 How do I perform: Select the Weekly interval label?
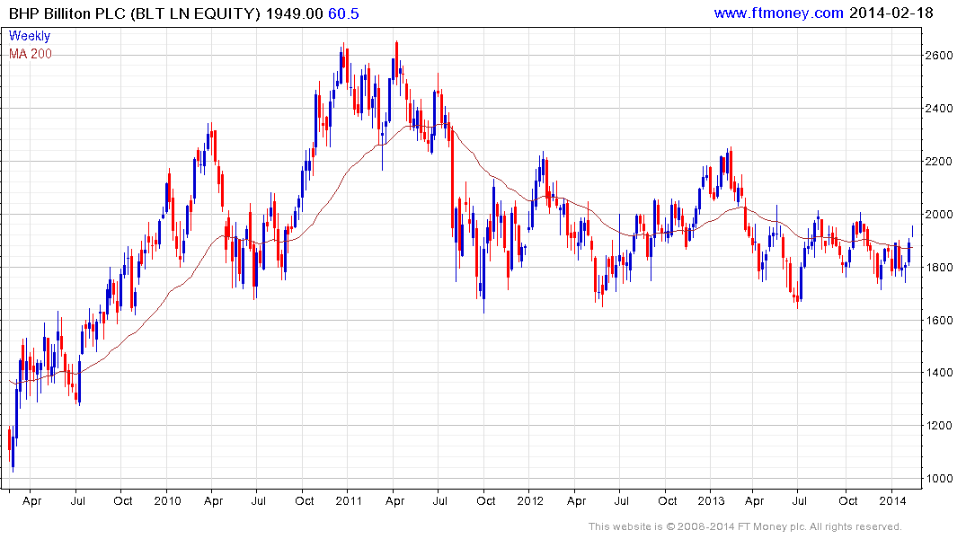[x=29, y=36]
